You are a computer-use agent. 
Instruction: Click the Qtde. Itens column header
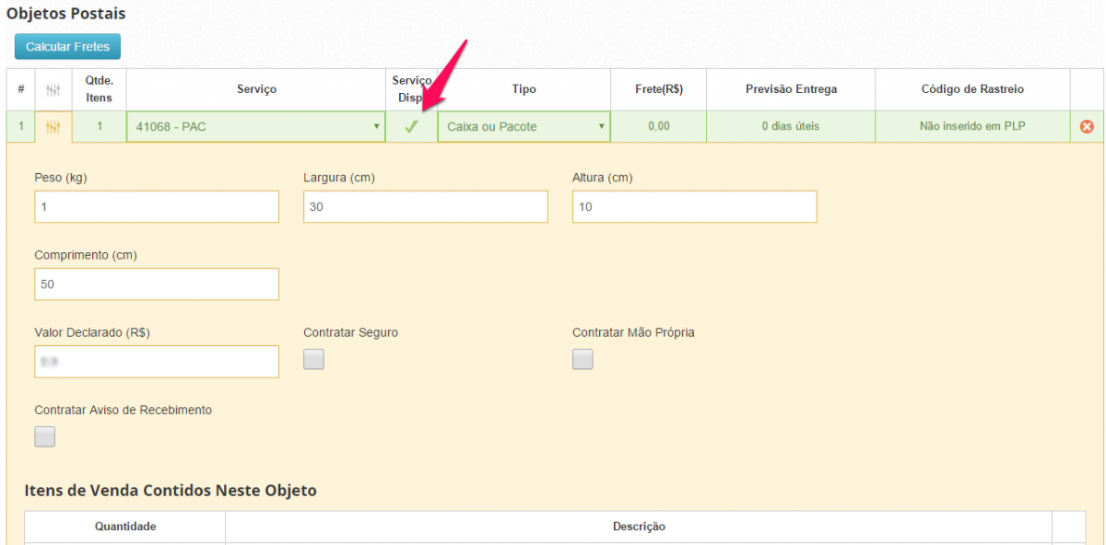point(99,89)
